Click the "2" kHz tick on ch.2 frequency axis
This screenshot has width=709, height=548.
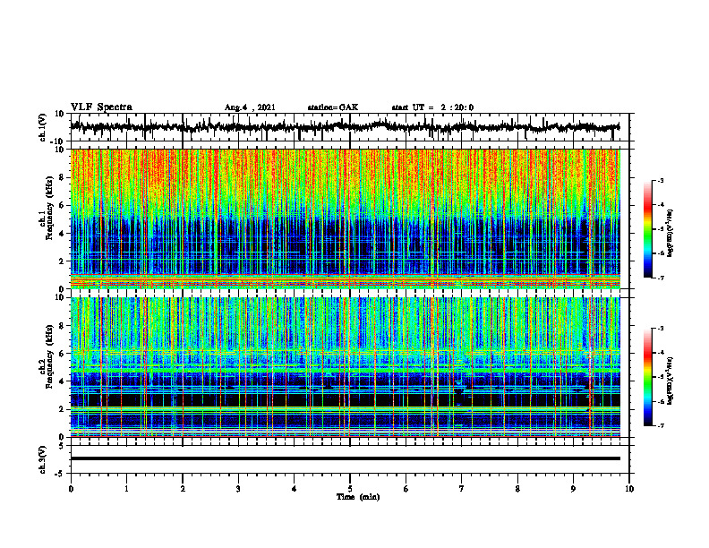[62, 409]
